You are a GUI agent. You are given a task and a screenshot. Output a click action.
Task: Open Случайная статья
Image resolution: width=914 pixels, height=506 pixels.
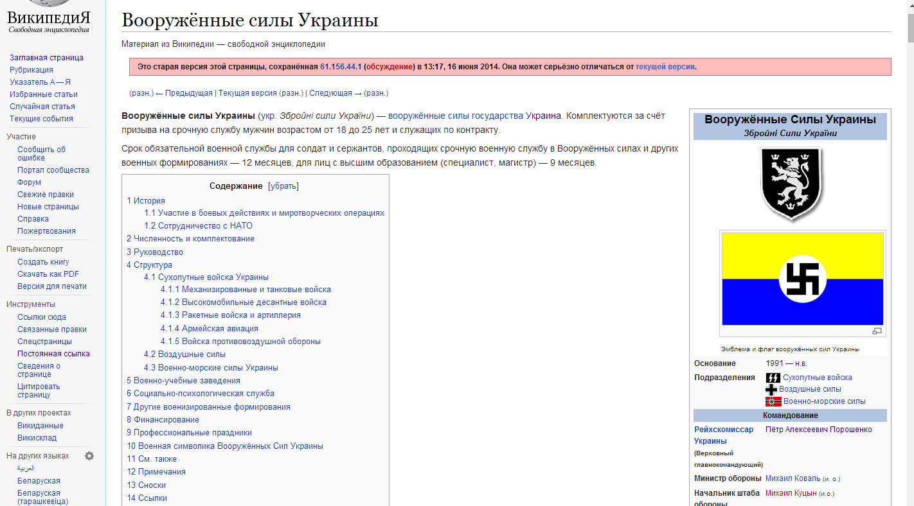tap(42, 107)
